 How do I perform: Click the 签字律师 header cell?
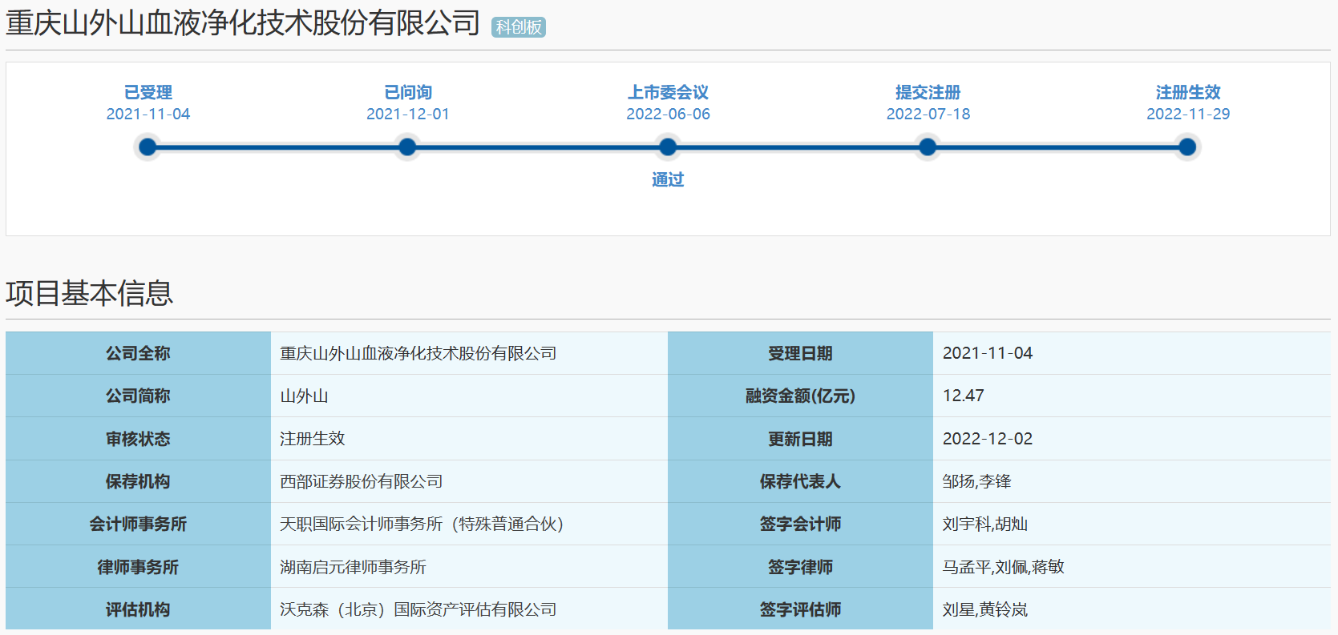(x=800, y=567)
